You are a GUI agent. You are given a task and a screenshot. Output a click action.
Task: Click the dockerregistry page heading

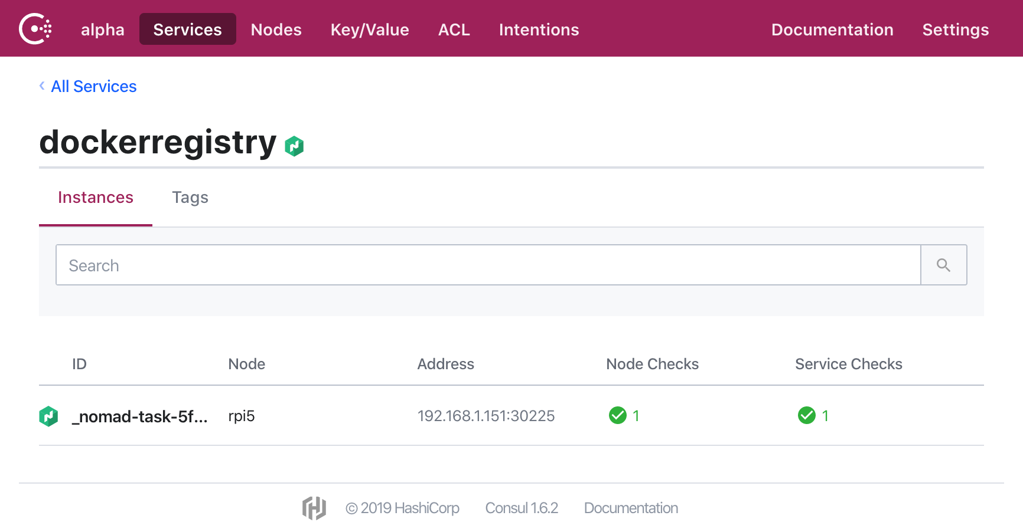click(x=158, y=142)
